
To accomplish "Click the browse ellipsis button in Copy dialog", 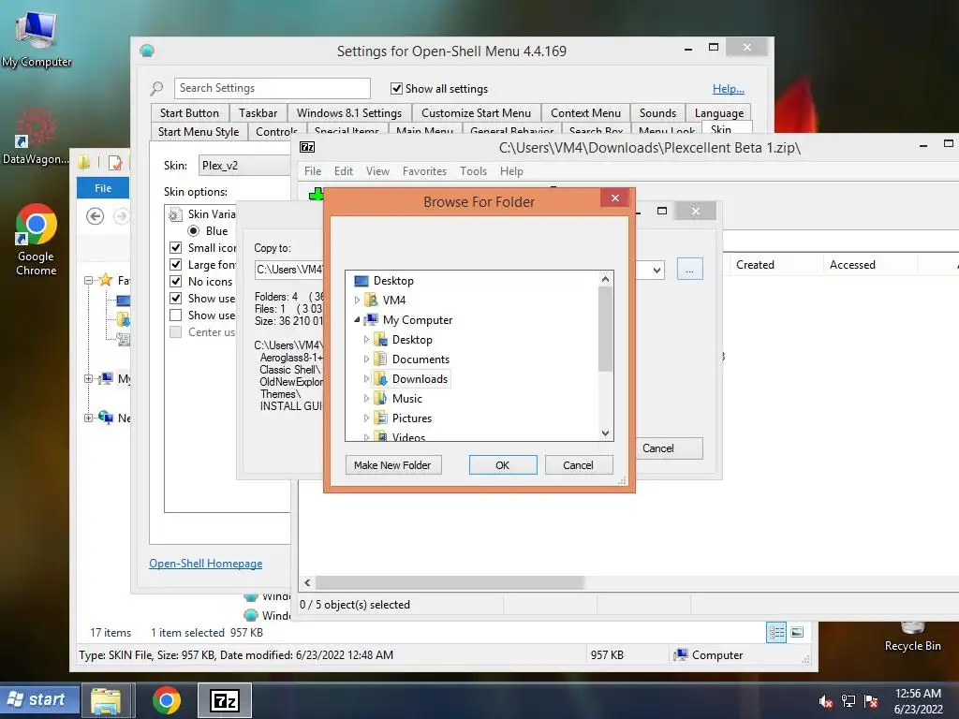I will (x=689, y=270).
